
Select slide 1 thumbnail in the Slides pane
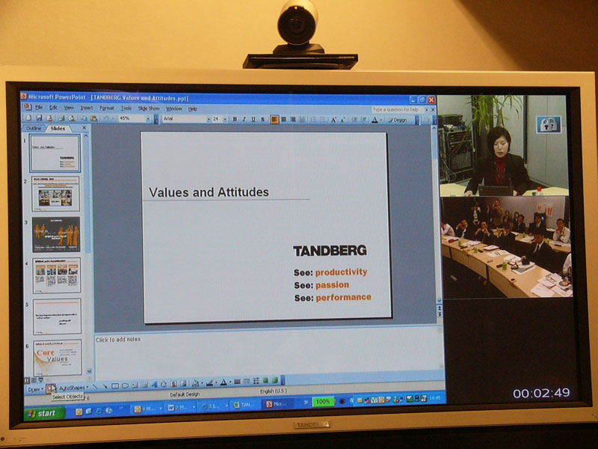[x=55, y=153]
